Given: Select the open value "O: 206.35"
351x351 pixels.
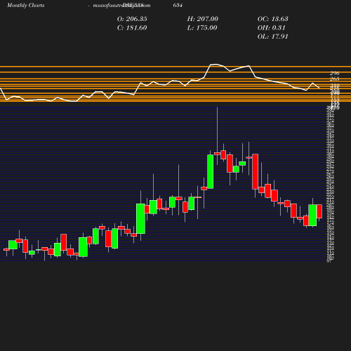Looking at the screenshot, I should click(x=132, y=19).
